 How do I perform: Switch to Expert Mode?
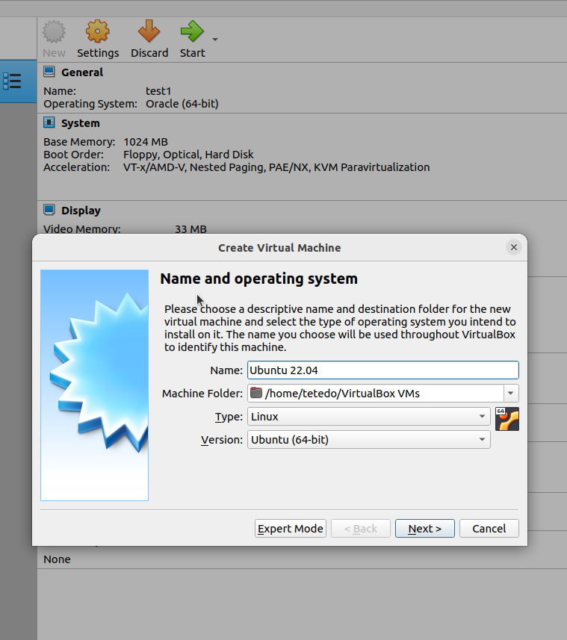tap(291, 529)
